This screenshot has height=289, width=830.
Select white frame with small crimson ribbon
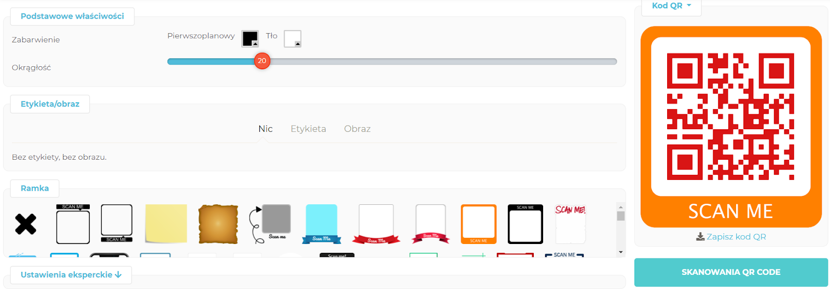(431, 224)
